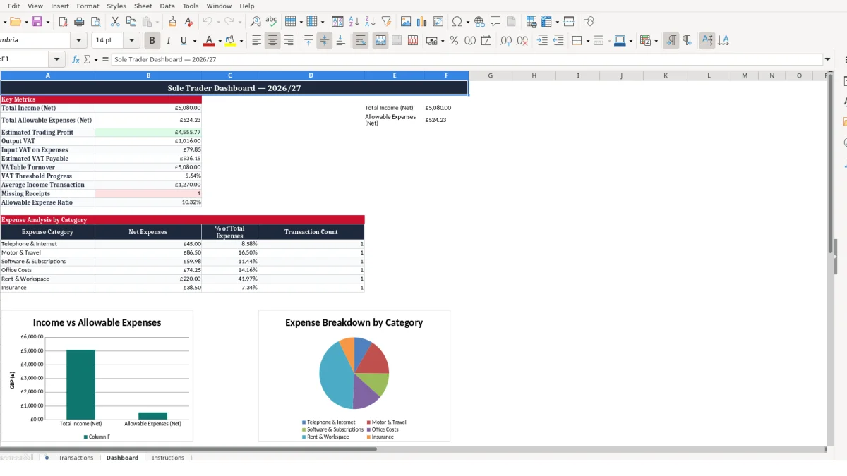Viewport: 847px width, 476px height.
Task: Open Borders dropdown arrow
Action: point(587,41)
